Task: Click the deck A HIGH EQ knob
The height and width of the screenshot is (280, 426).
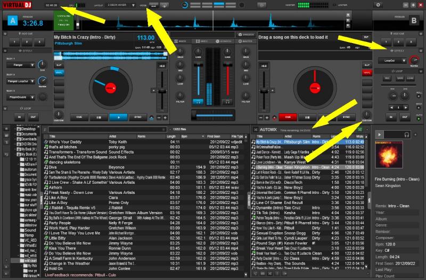Action: click(x=180, y=52)
